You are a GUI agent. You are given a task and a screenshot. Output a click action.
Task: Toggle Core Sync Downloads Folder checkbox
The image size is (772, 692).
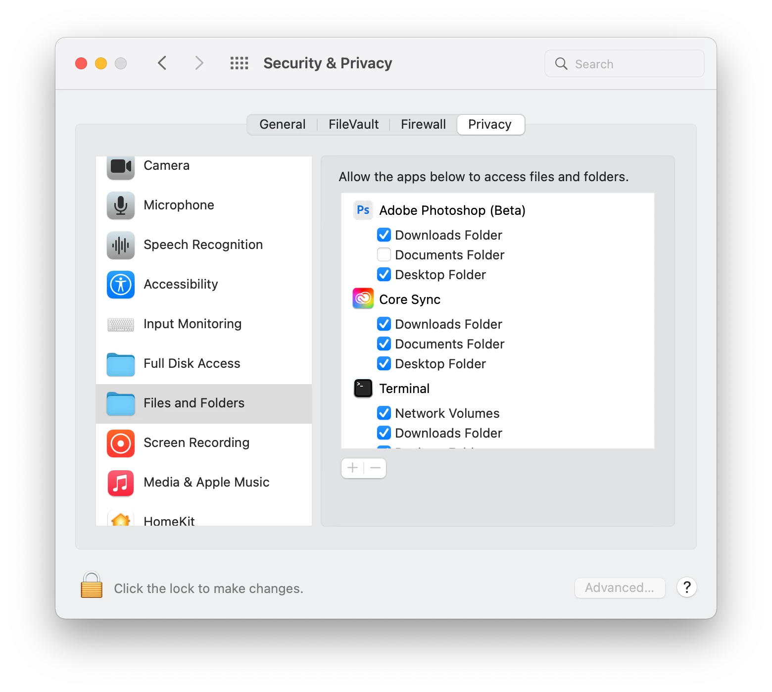384,324
